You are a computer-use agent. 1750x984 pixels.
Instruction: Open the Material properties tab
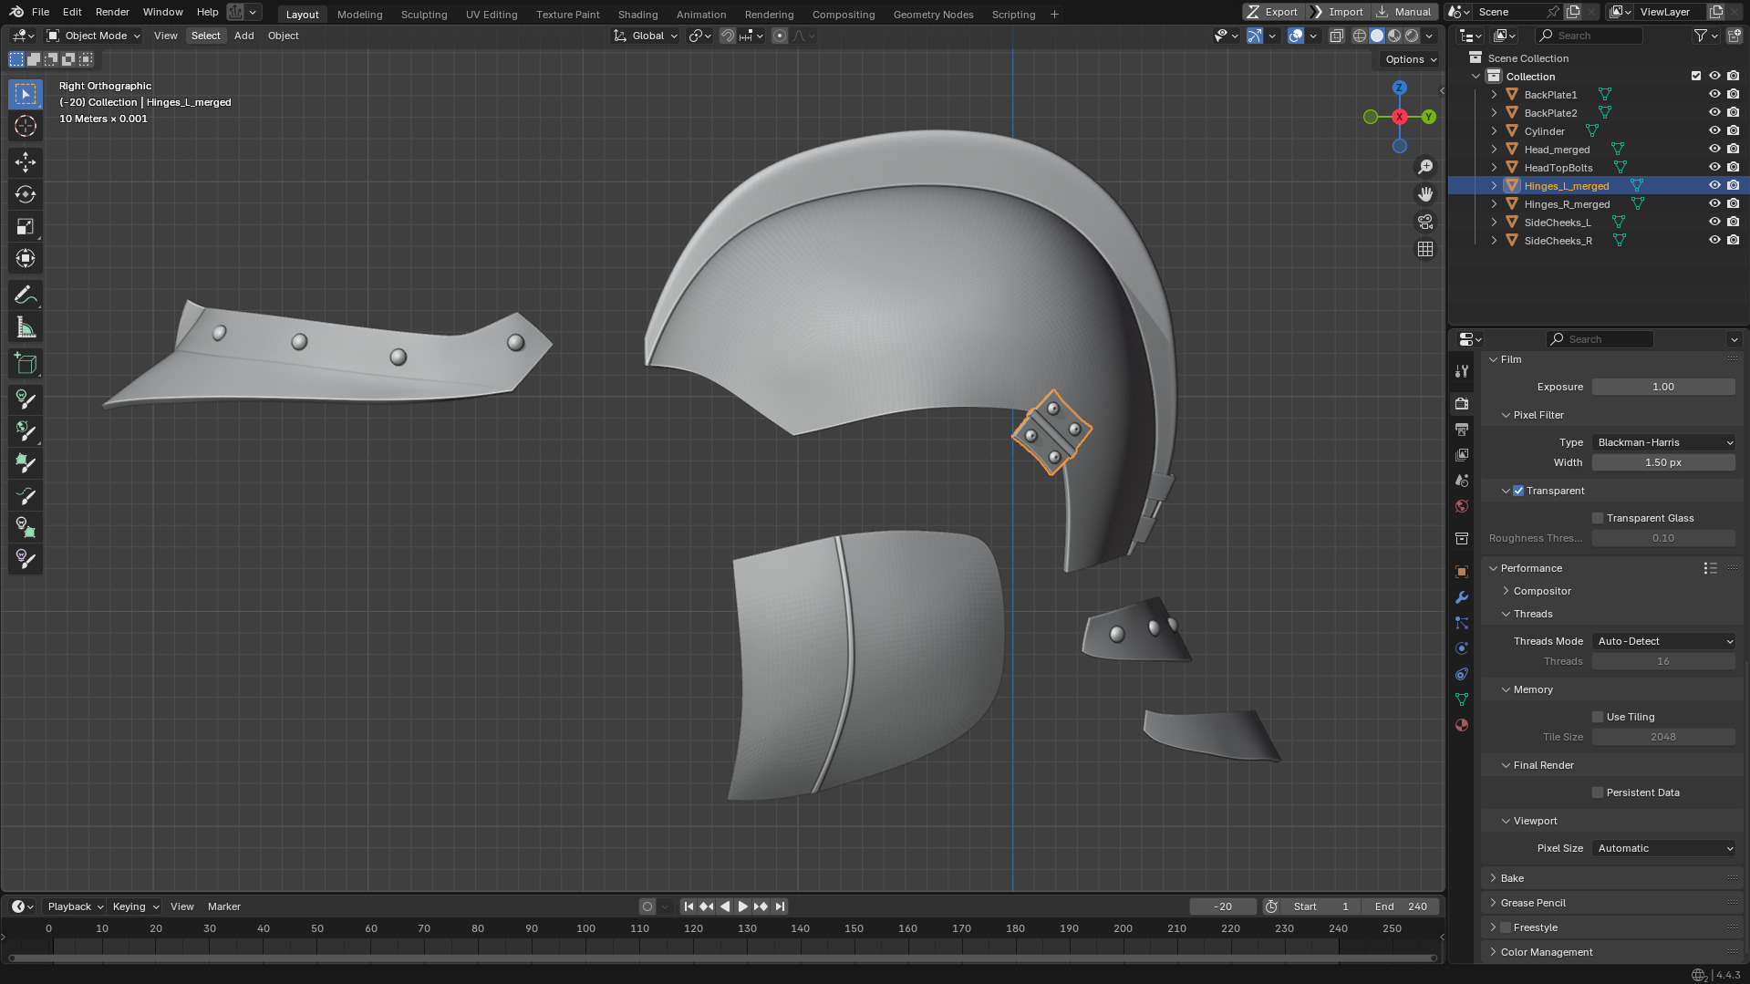(x=1462, y=725)
